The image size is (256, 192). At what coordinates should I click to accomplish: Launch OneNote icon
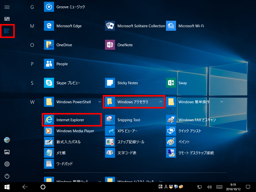point(110,45)
